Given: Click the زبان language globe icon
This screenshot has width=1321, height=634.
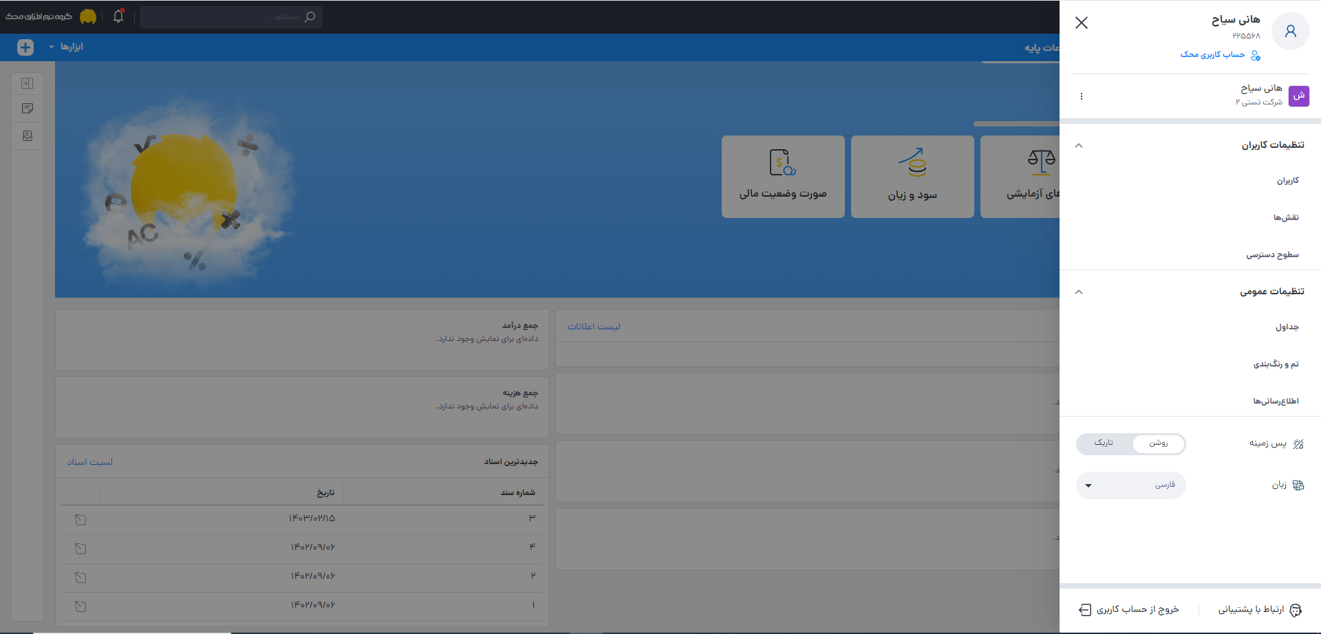Looking at the screenshot, I should pyautogui.click(x=1298, y=485).
